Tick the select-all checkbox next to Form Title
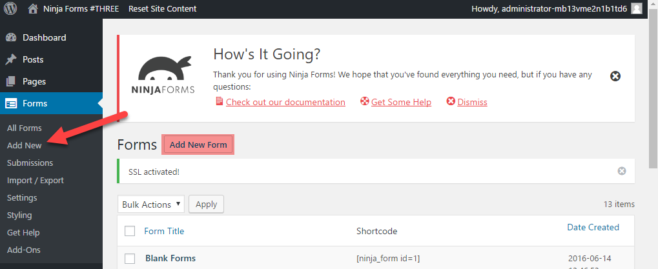The height and width of the screenshot is (269, 658). point(130,231)
